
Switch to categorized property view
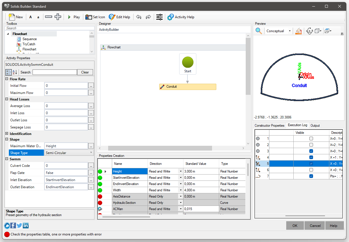9,72
